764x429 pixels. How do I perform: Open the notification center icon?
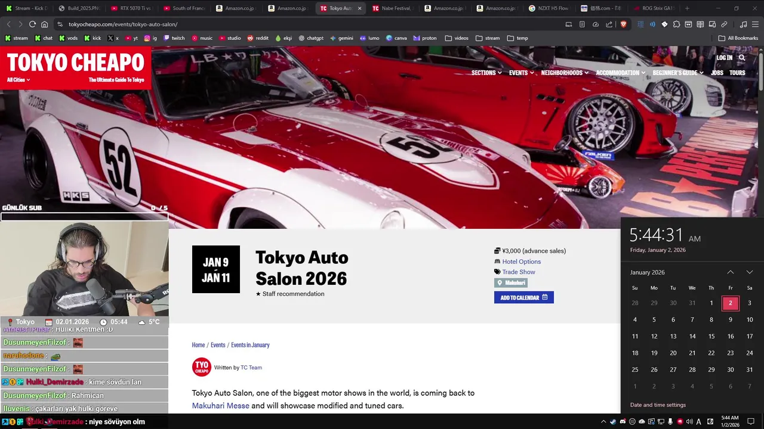coord(751,422)
